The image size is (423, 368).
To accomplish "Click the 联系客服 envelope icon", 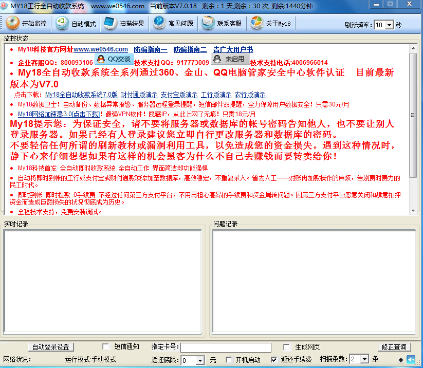I will [x=208, y=23].
